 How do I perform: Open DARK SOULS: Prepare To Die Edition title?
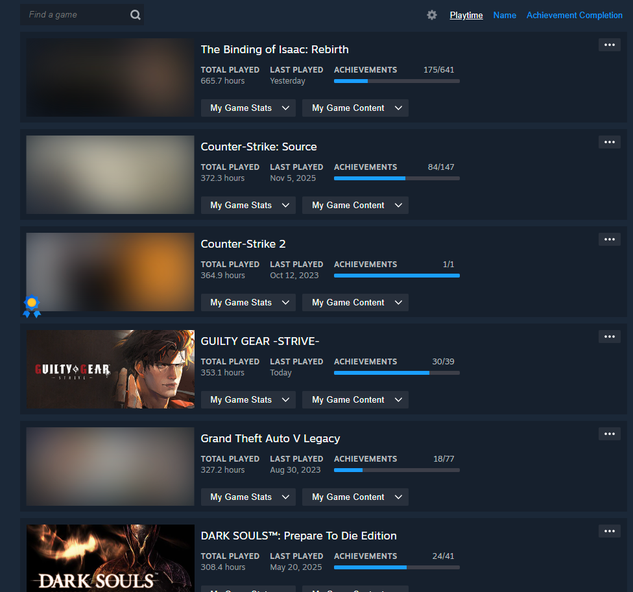tap(299, 536)
